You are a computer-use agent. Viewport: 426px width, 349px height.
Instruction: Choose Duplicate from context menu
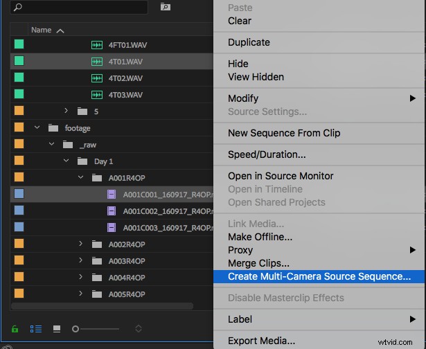pos(319,42)
